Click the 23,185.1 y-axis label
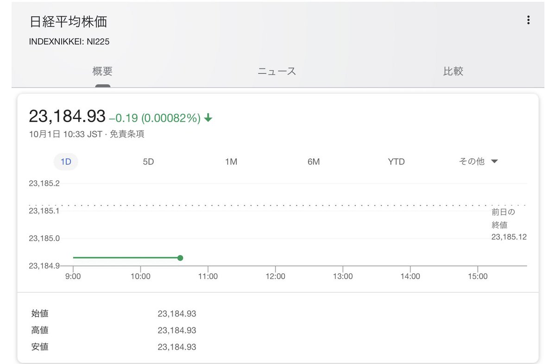The height and width of the screenshot is (364, 556). click(x=44, y=211)
